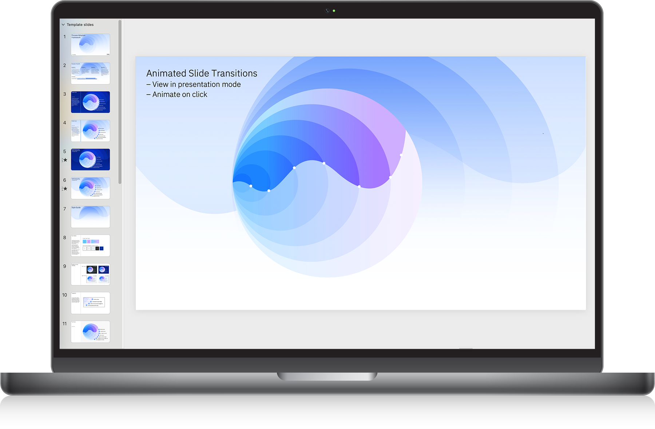Select slide 7 Style Guide thumbnail
The width and height of the screenshot is (655, 429).
coord(90,217)
